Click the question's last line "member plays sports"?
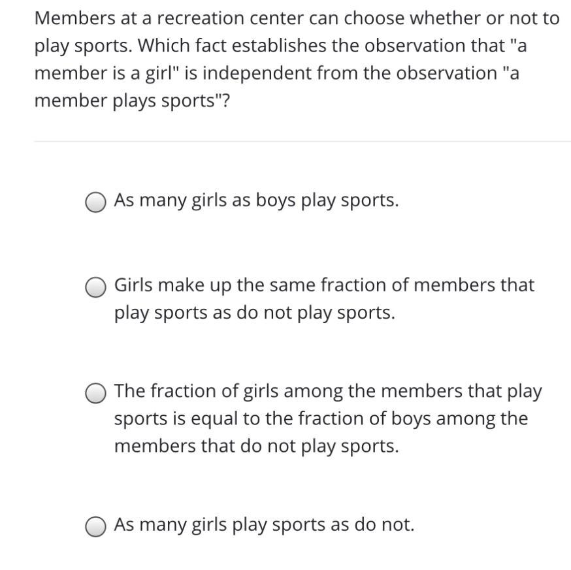 (x=132, y=101)
